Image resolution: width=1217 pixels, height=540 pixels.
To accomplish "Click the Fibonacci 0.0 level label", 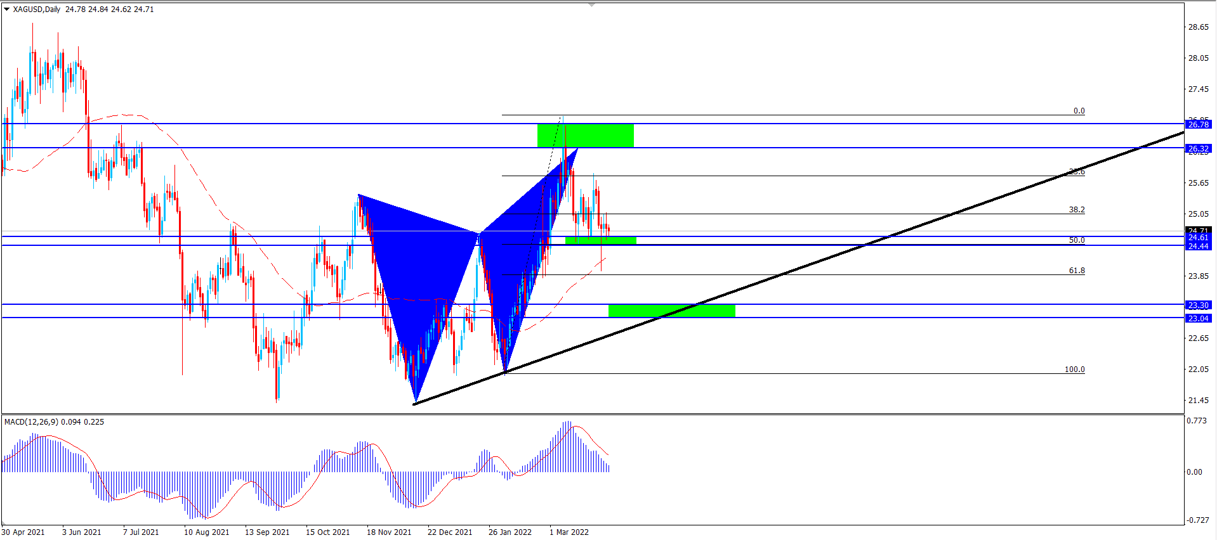I will pos(1079,111).
